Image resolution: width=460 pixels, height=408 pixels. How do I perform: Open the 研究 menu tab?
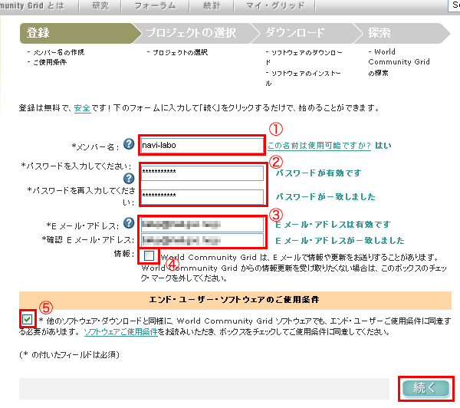[100, 5]
